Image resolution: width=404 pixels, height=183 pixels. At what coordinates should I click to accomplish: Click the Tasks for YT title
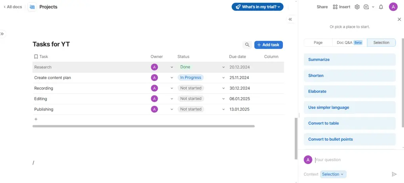51,44
